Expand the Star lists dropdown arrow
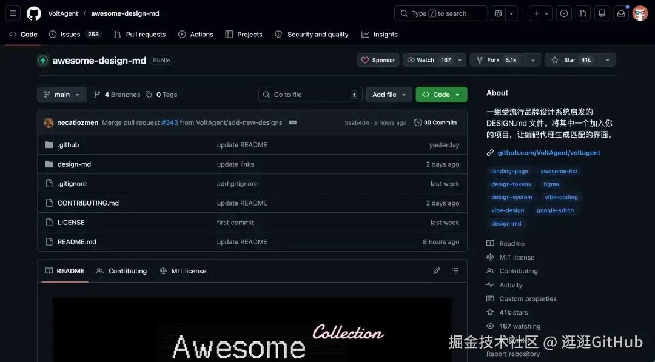The height and width of the screenshot is (362, 655). (608, 60)
